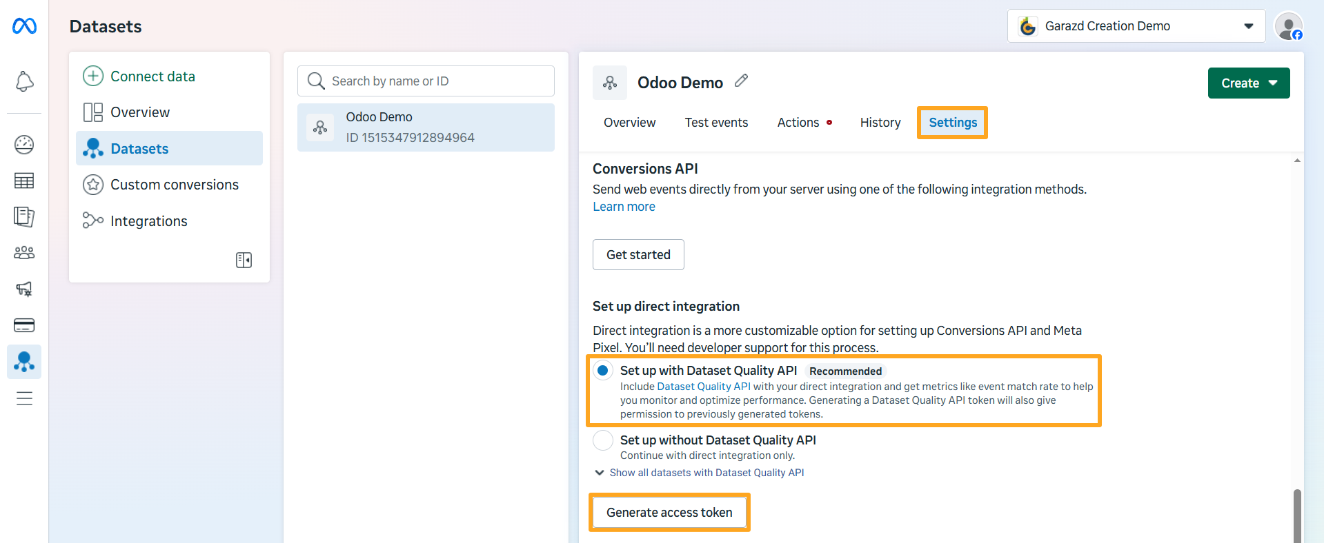Open Integrations in sidebar

[x=149, y=221]
